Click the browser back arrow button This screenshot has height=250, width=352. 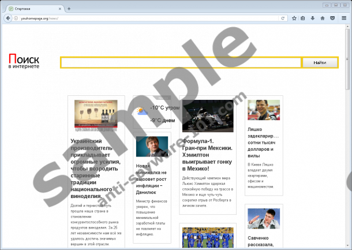tap(7, 18)
